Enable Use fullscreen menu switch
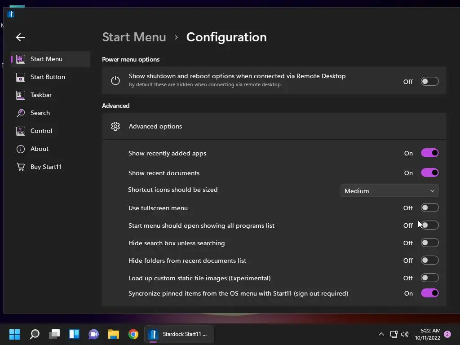The image size is (460, 345). point(429,208)
